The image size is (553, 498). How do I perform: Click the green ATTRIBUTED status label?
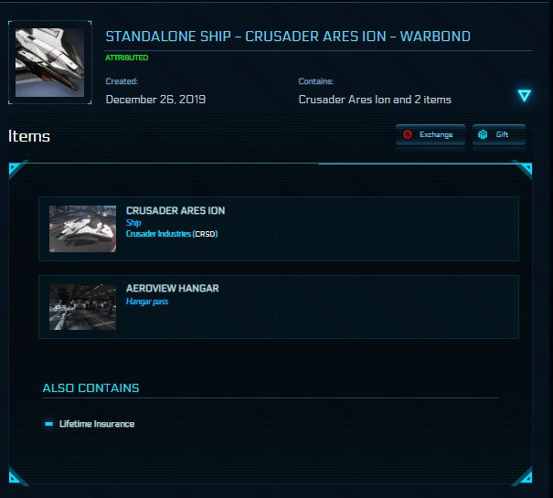point(127,58)
